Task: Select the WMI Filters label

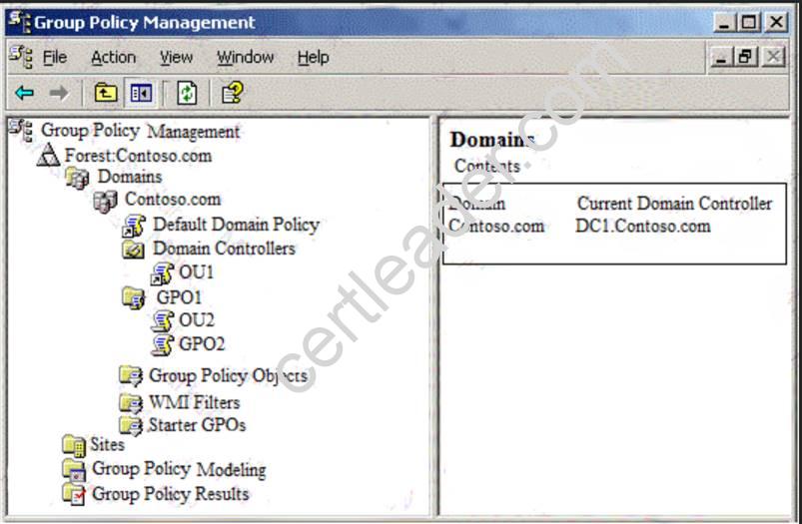Action: pyautogui.click(x=194, y=402)
